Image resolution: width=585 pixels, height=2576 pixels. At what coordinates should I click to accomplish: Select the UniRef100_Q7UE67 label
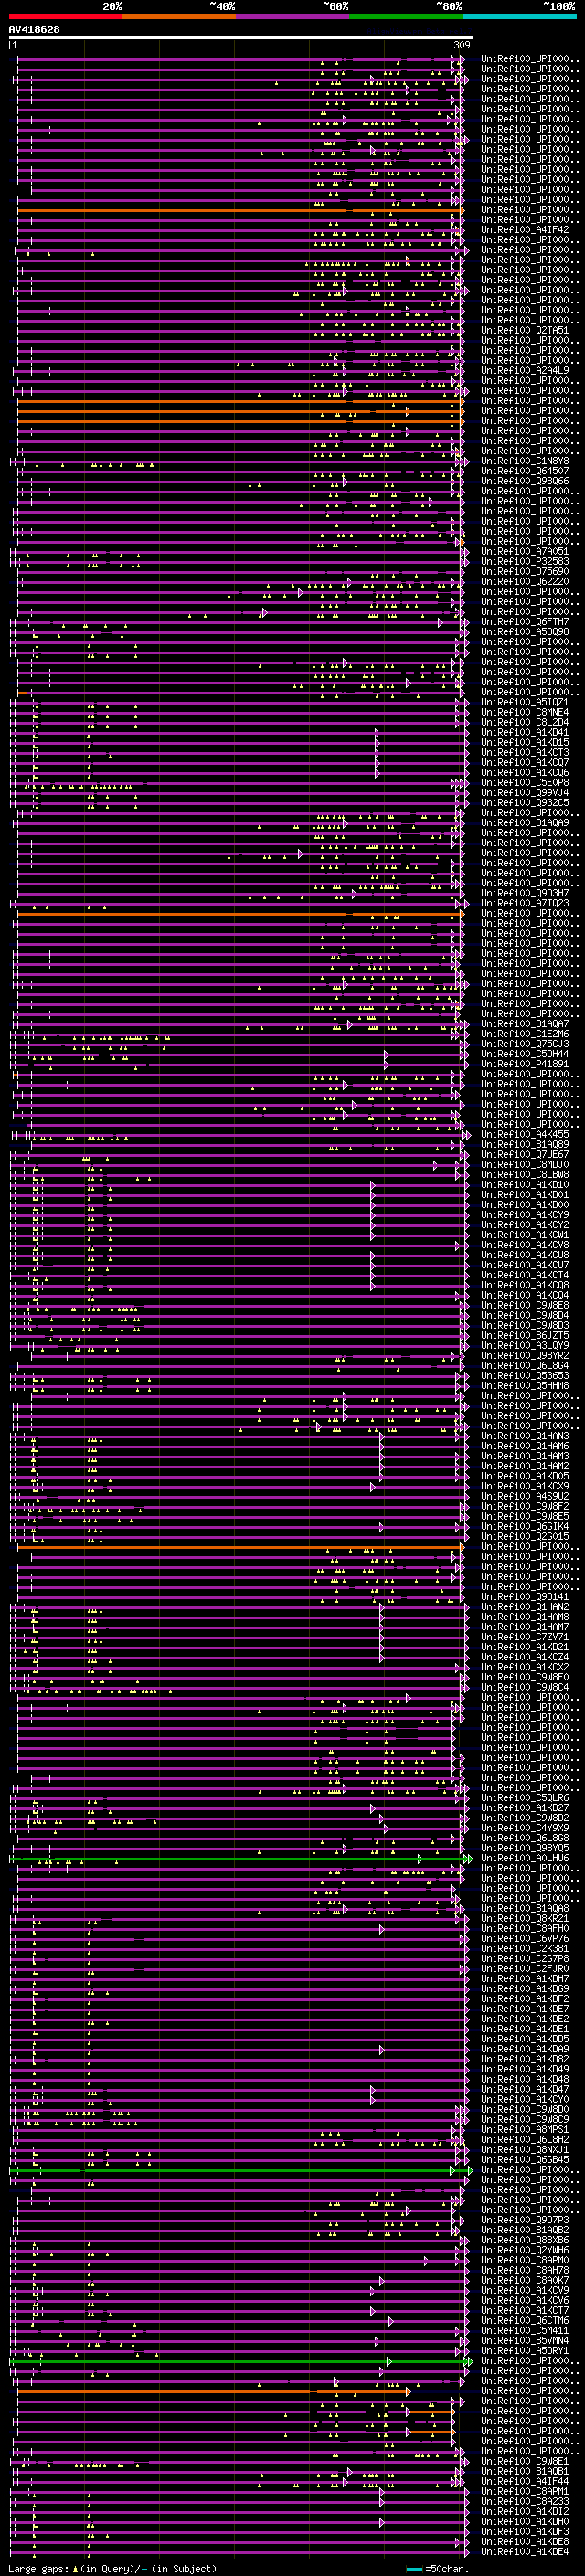(525, 1154)
